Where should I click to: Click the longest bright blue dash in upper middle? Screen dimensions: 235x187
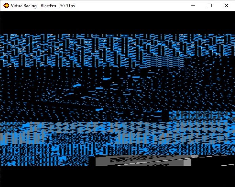coord(106,79)
